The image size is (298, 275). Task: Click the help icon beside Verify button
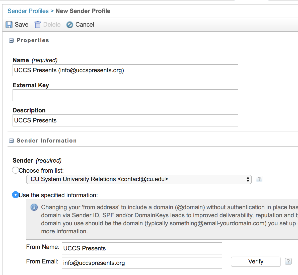[x=288, y=261]
